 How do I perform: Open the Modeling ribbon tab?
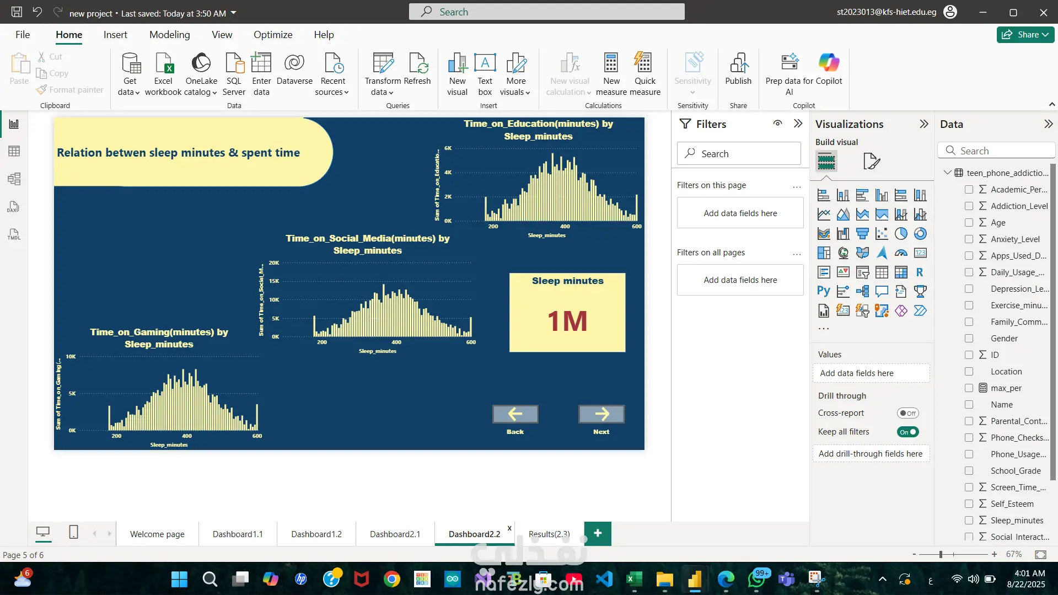pyautogui.click(x=169, y=34)
